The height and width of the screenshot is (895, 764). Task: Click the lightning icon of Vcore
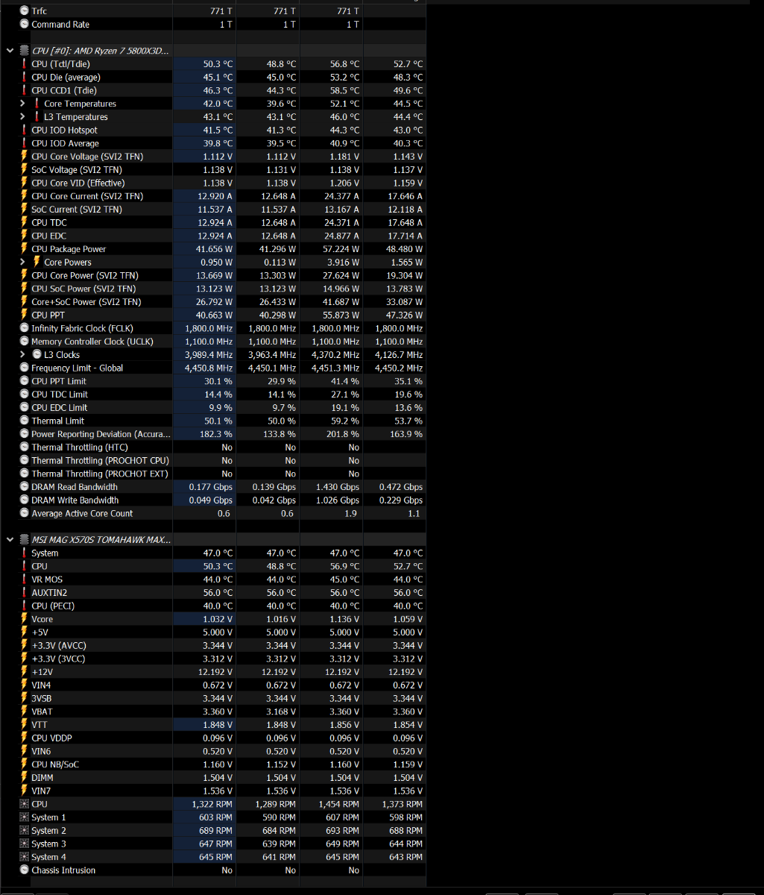tap(25, 619)
